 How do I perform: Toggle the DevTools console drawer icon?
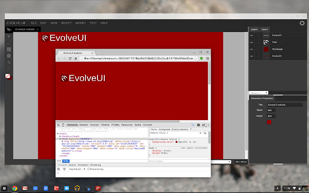193,125
